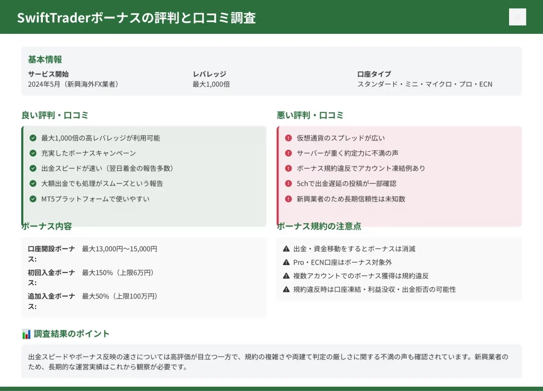This screenshot has height=391, width=543.
Task: Click the 良い評判・口コミ heading
Action: [x=55, y=115]
